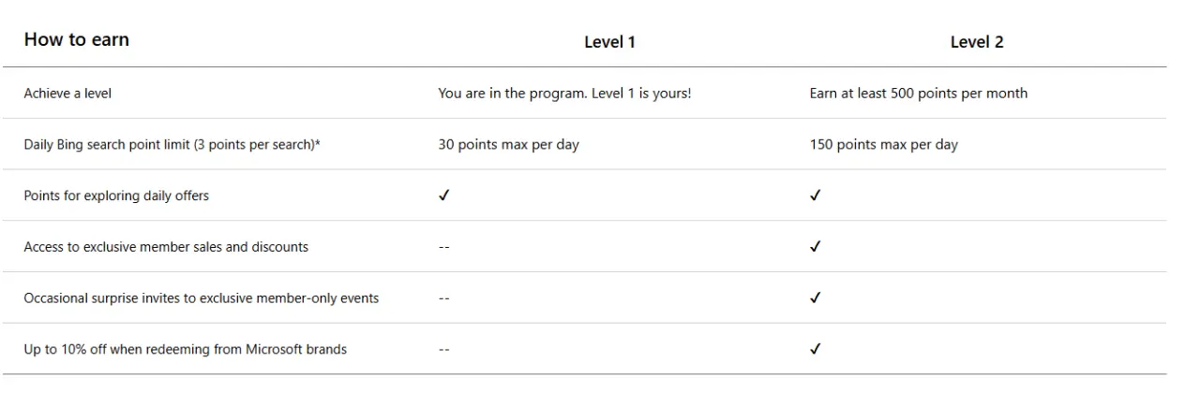Click Level 1 dashes for exclusive member sales

444,247
